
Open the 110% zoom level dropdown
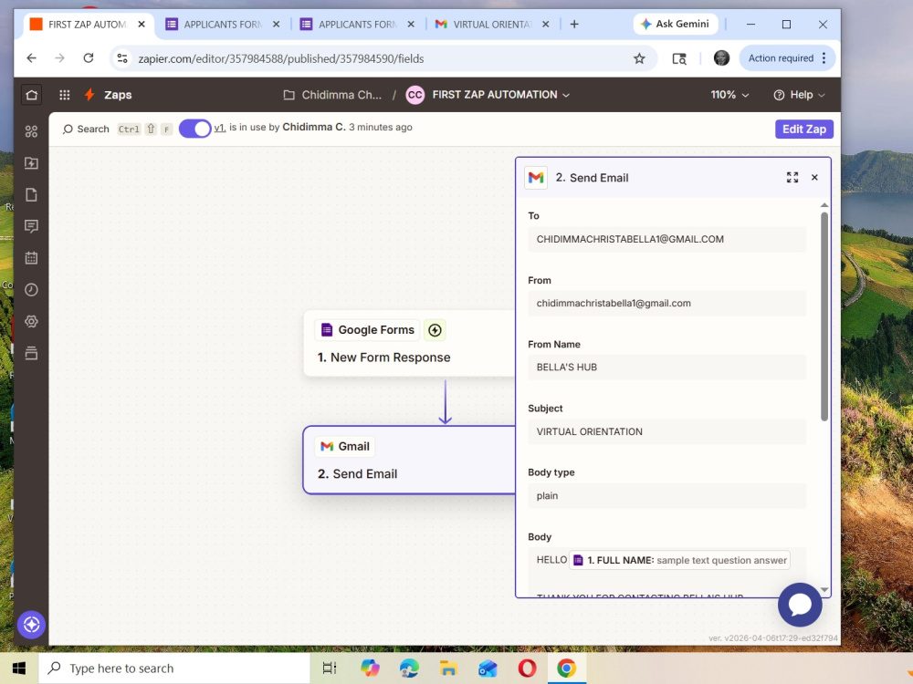tap(729, 95)
